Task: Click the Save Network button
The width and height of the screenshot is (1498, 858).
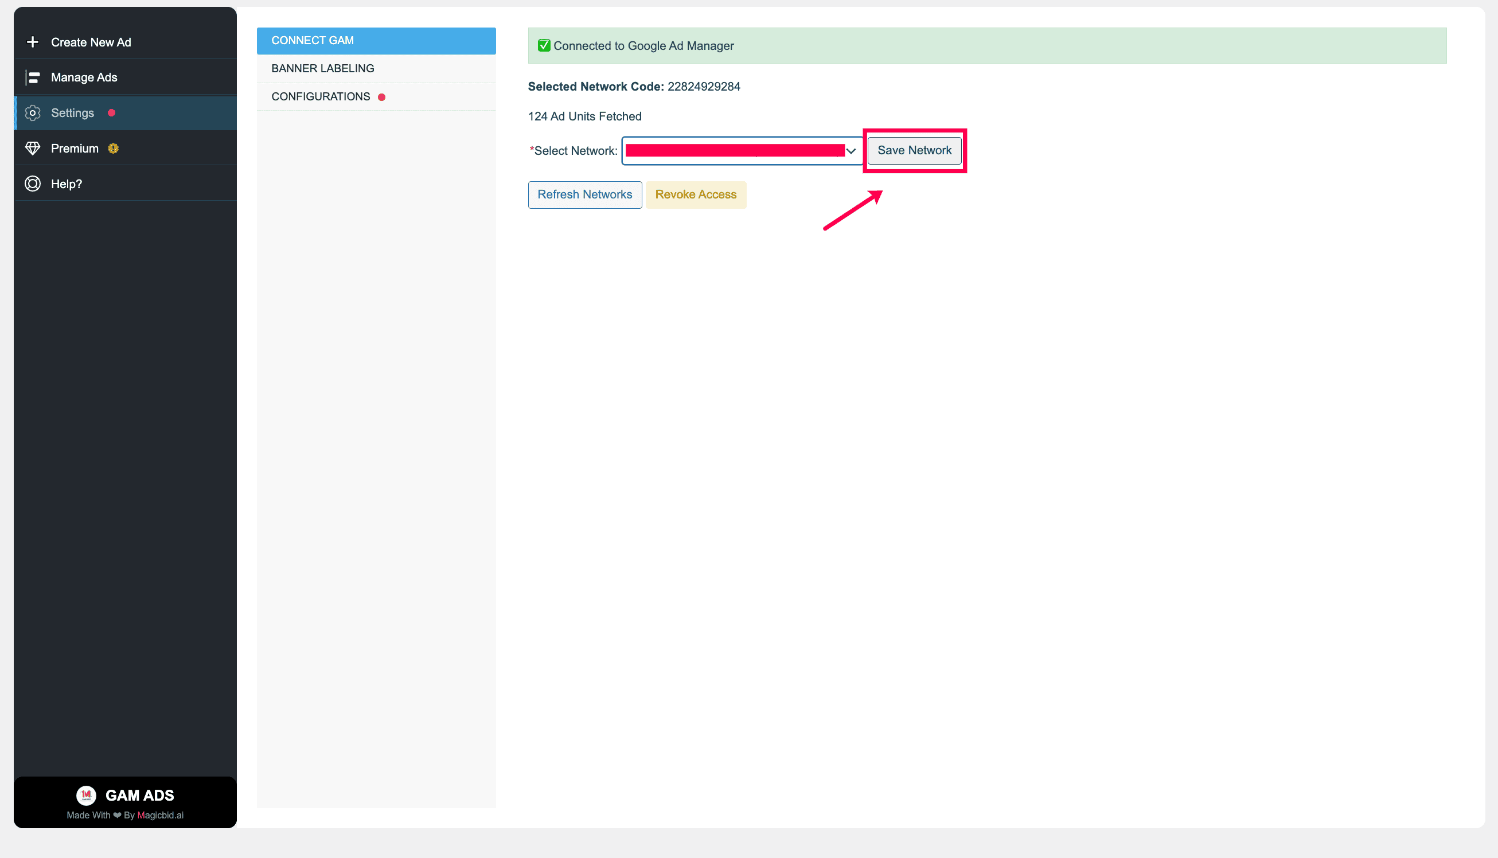Action: coord(914,150)
